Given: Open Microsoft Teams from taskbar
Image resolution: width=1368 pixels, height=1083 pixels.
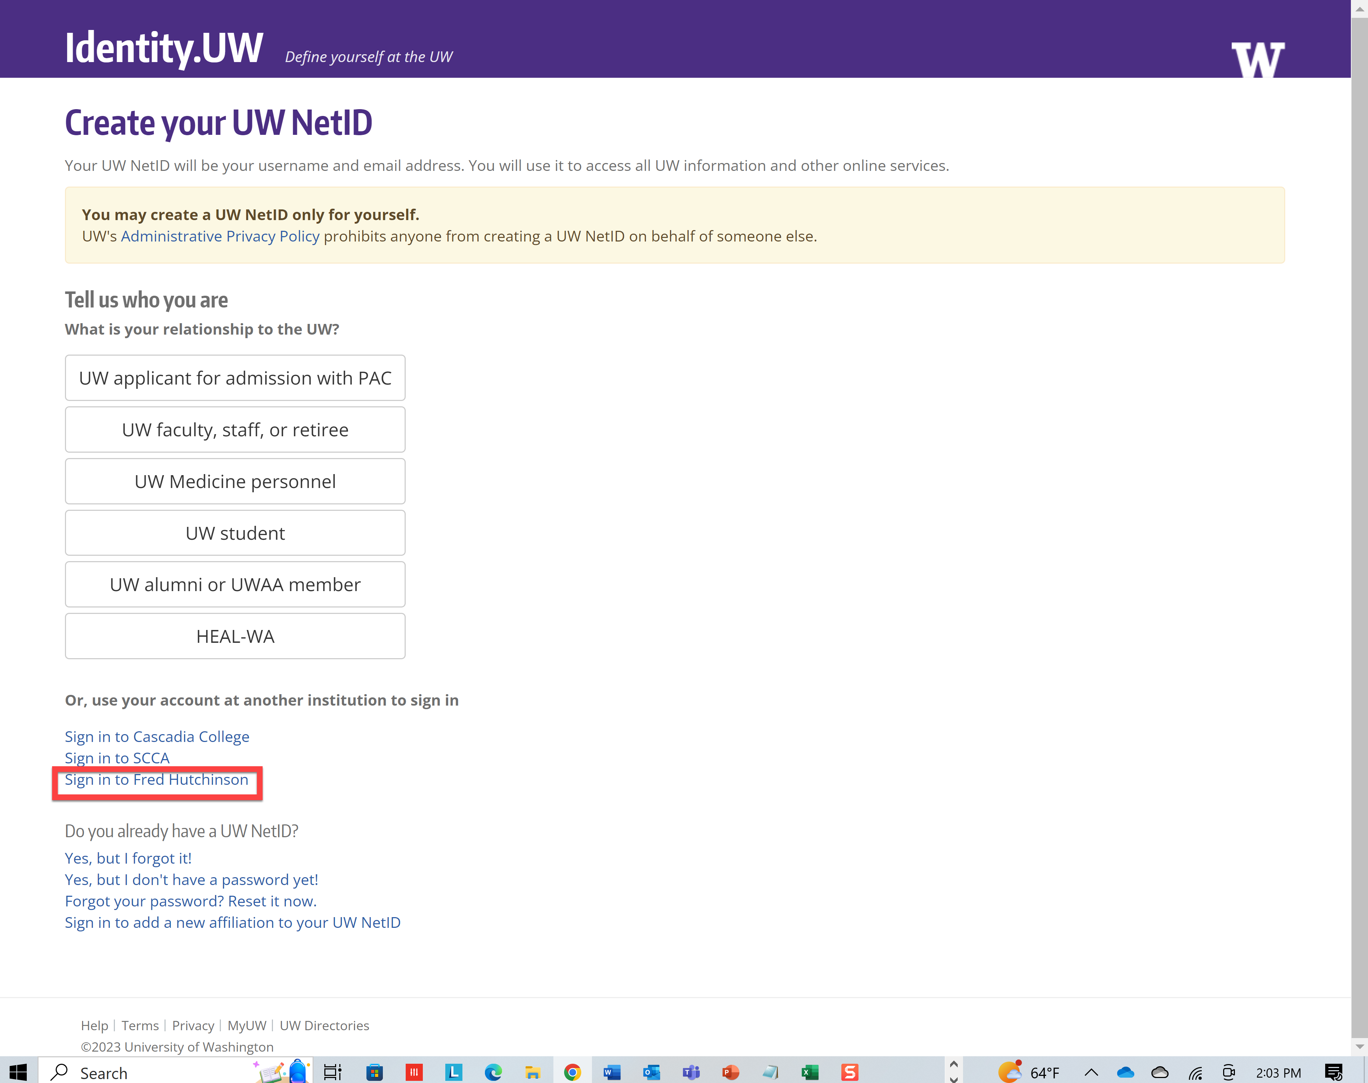Looking at the screenshot, I should click(691, 1072).
